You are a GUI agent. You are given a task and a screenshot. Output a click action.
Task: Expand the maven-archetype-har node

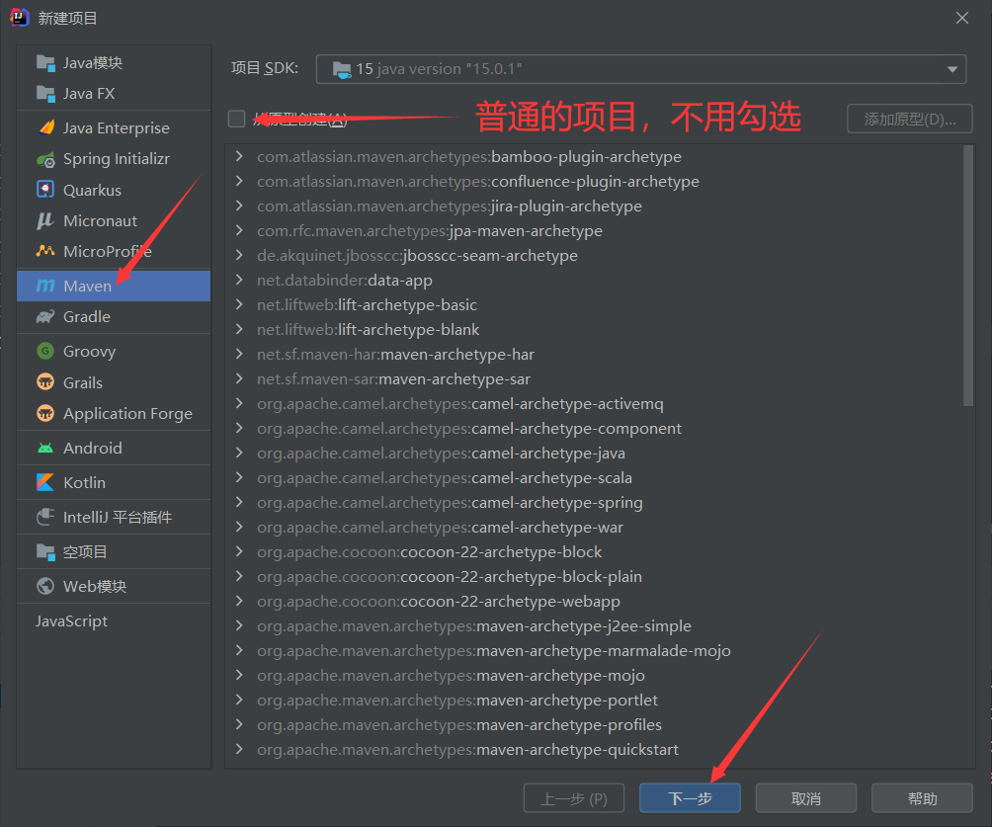(x=239, y=354)
